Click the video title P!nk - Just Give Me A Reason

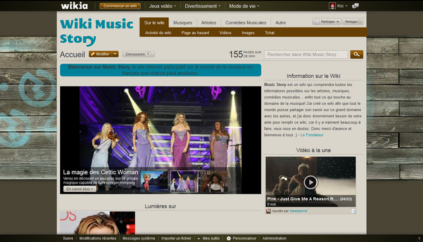(303, 199)
